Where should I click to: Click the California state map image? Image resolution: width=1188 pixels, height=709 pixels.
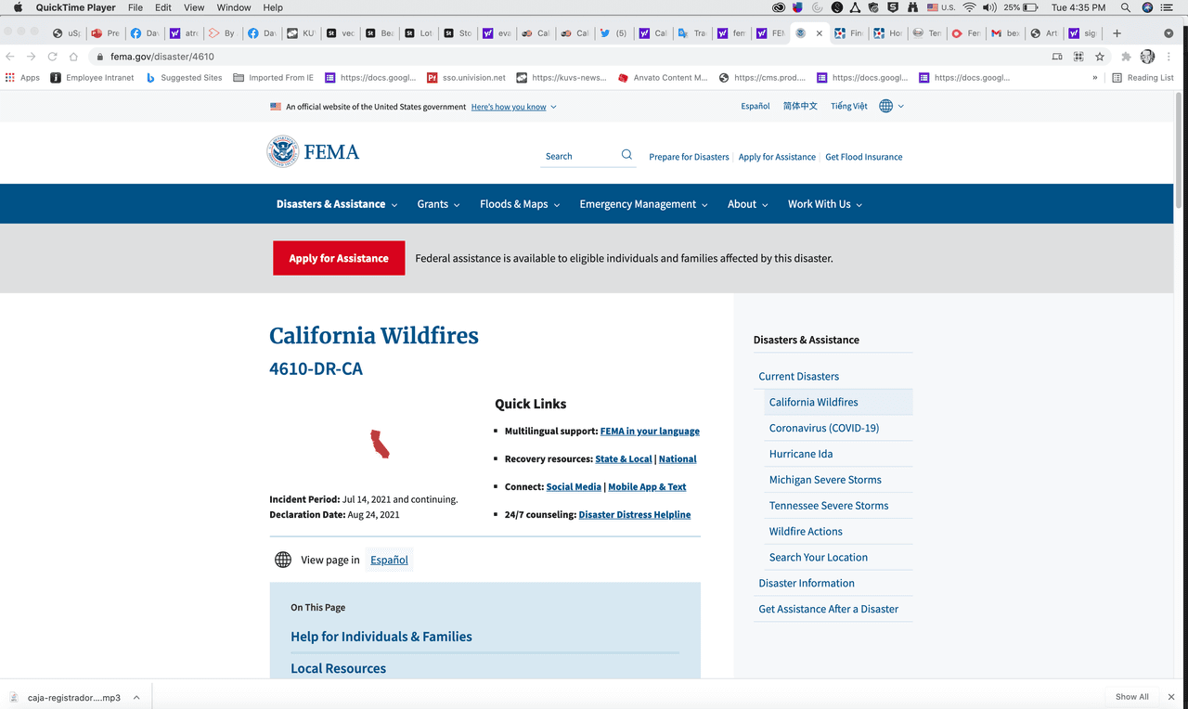click(x=380, y=444)
